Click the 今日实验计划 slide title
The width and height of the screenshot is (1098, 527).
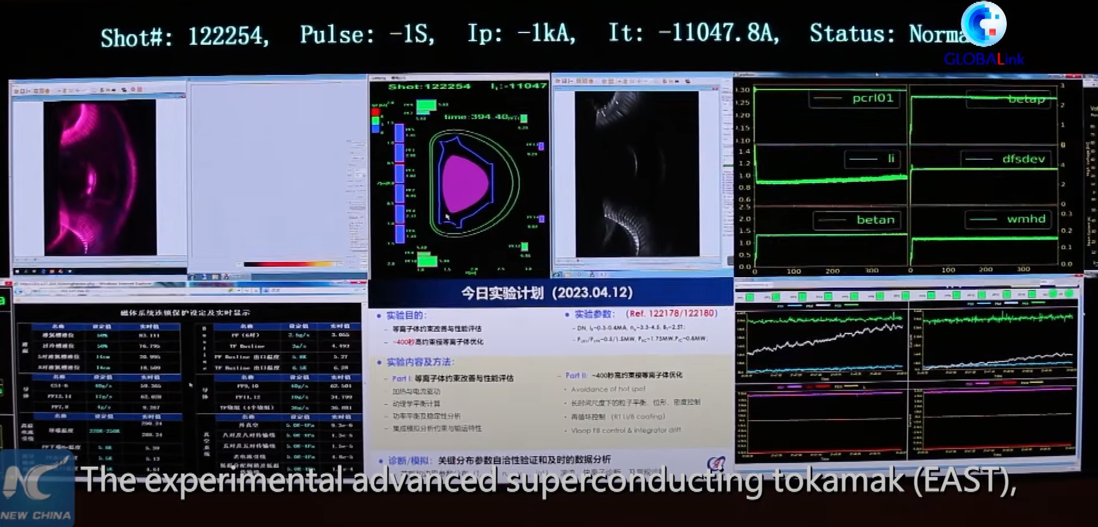click(x=546, y=293)
